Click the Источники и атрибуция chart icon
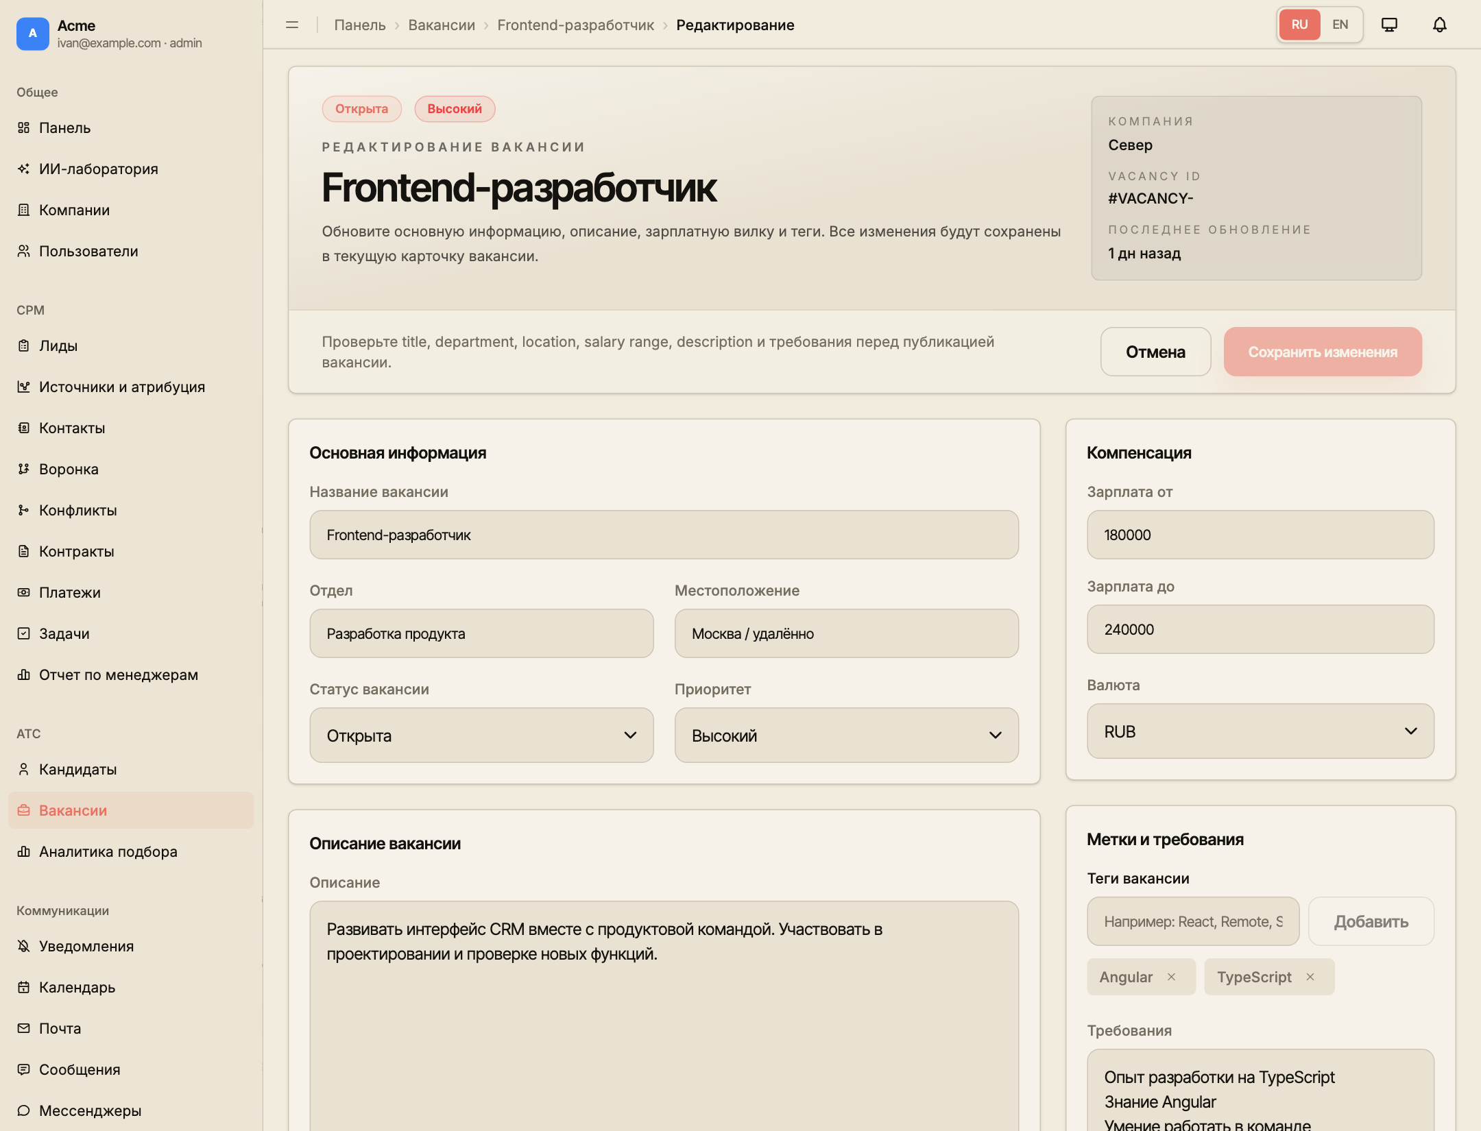The width and height of the screenshot is (1481, 1131). coord(23,387)
